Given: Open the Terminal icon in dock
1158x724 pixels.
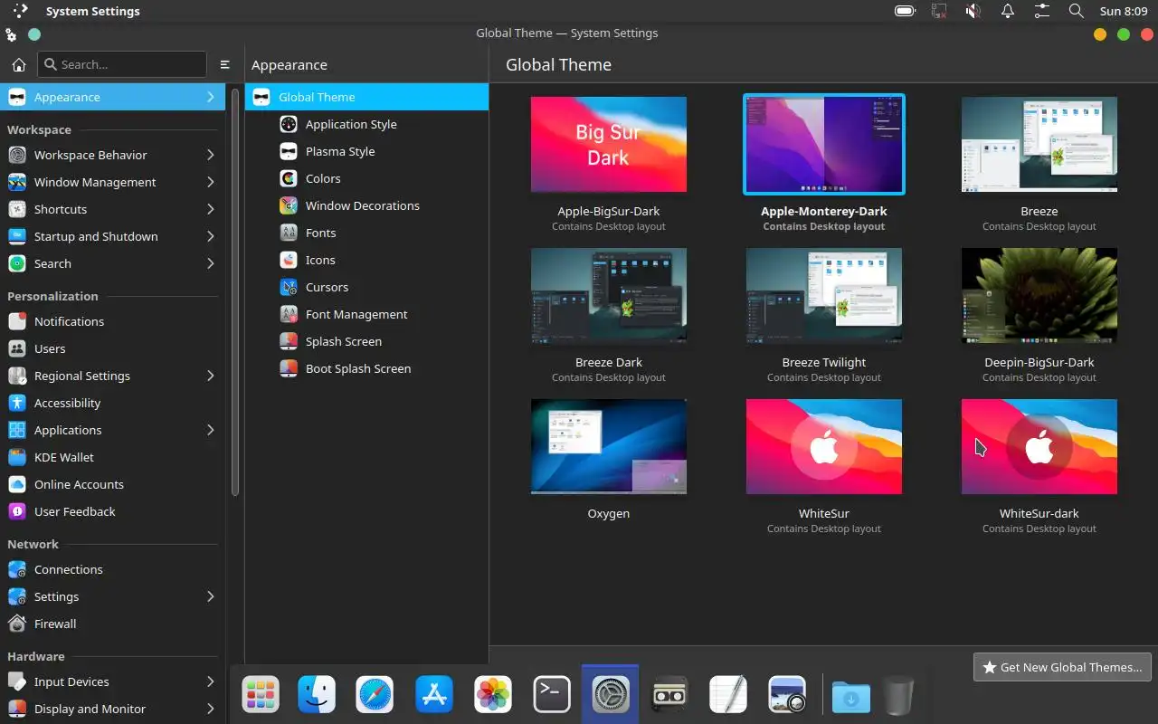Looking at the screenshot, I should click(552, 695).
